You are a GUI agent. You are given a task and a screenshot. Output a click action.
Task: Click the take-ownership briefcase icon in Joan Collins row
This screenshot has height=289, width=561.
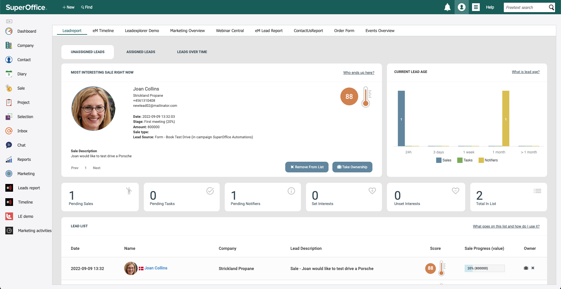tap(526, 268)
